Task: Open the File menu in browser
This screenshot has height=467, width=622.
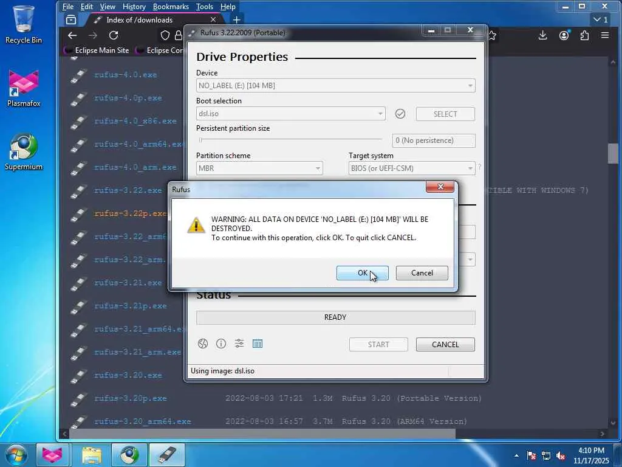Action: coord(68,7)
